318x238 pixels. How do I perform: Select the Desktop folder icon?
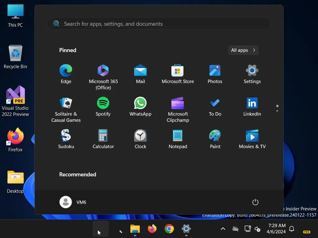(x=16, y=182)
